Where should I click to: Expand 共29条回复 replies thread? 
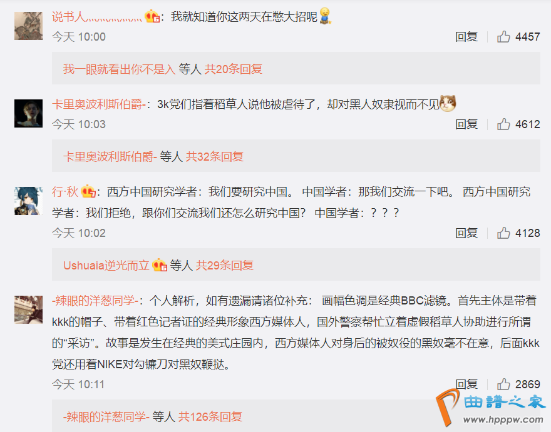[x=225, y=265]
